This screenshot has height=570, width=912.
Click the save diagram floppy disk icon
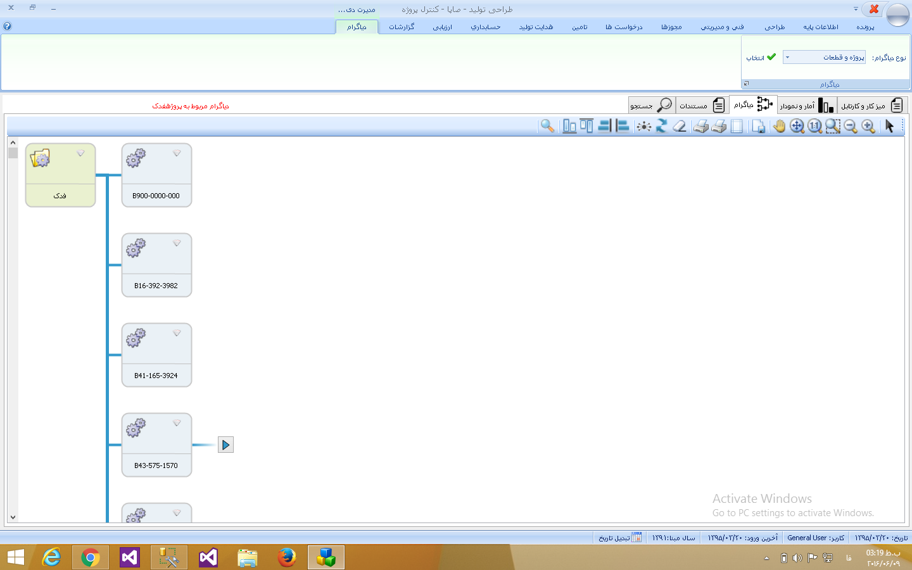pos(758,126)
